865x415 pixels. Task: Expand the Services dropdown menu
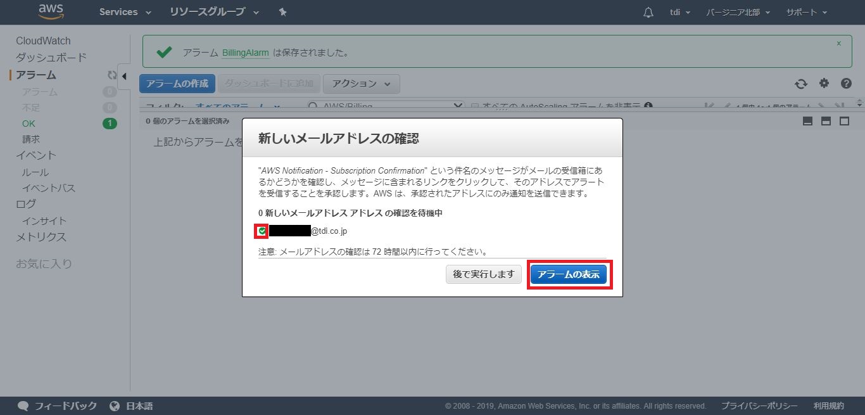(125, 12)
